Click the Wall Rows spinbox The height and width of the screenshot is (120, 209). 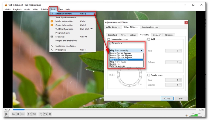[173, 51]
